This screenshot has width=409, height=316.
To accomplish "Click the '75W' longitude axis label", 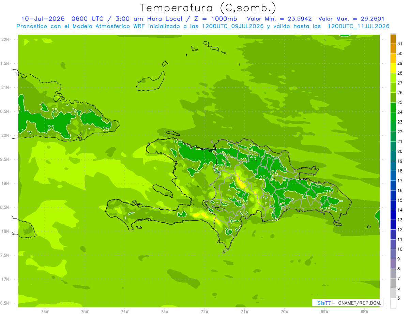I will [x=85, y=312].
